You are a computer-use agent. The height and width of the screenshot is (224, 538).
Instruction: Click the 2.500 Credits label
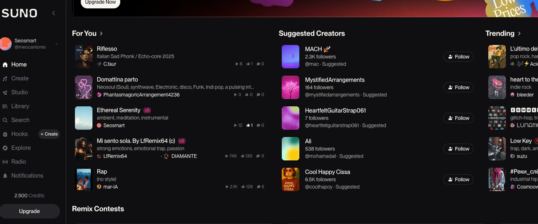click(29, 195)
